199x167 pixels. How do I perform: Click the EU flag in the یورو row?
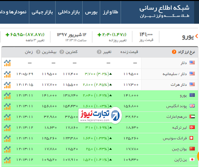coord(192,95)
